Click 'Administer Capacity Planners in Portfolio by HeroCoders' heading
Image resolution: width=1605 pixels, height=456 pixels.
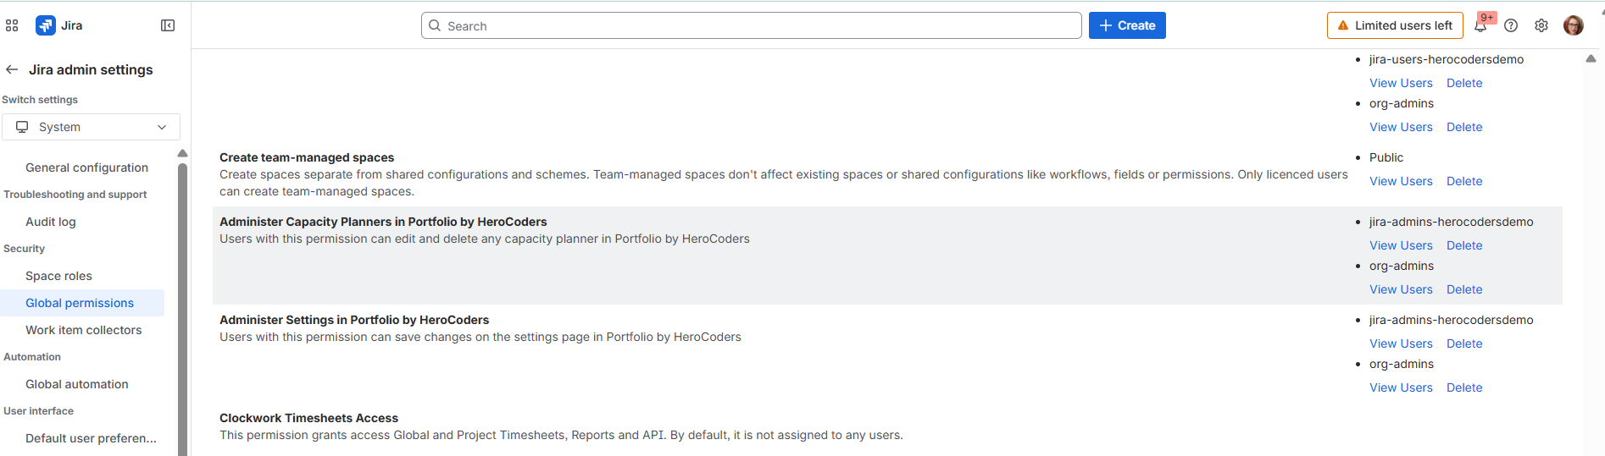tap(383, 222)
